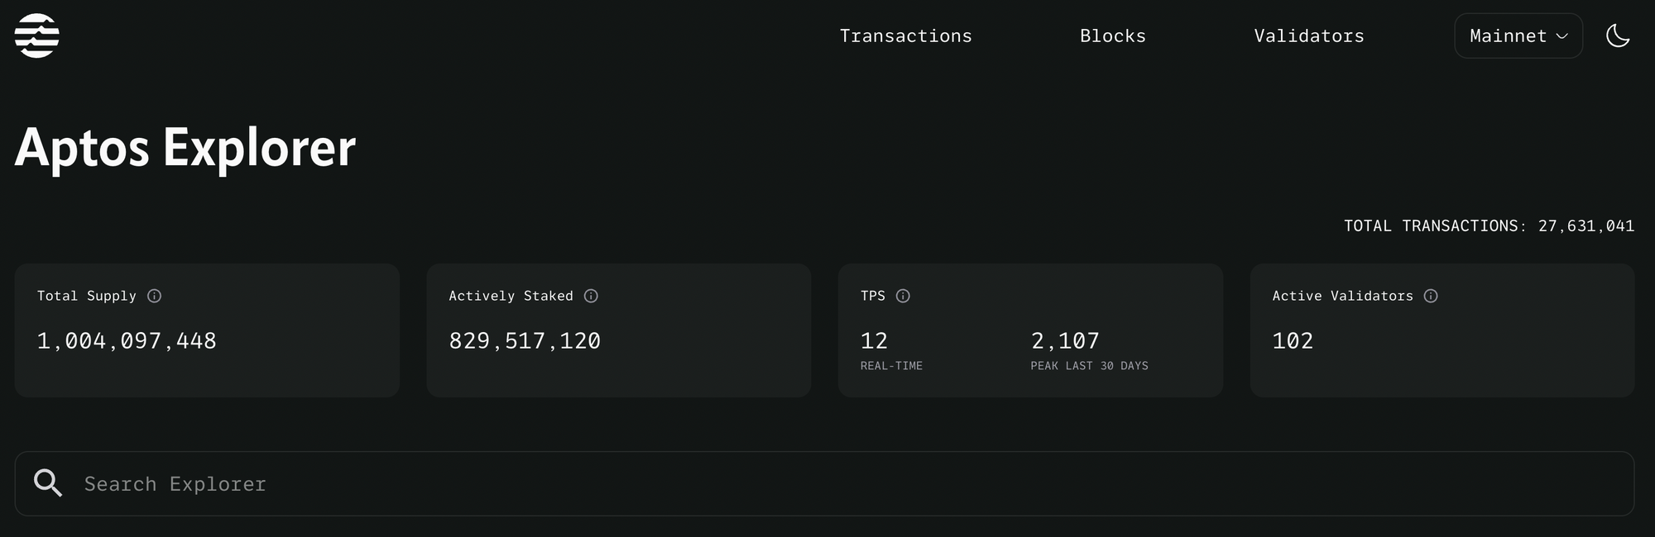
Task: Click info icon beside Active Validators
Action: point(1431,296)
